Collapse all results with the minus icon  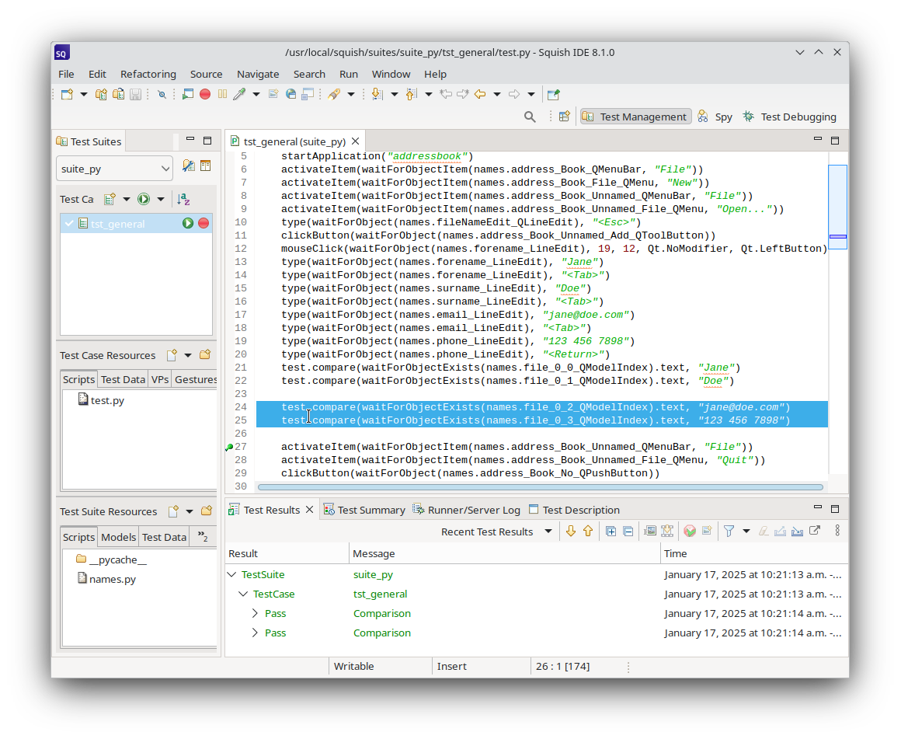[x=628, y=532]
